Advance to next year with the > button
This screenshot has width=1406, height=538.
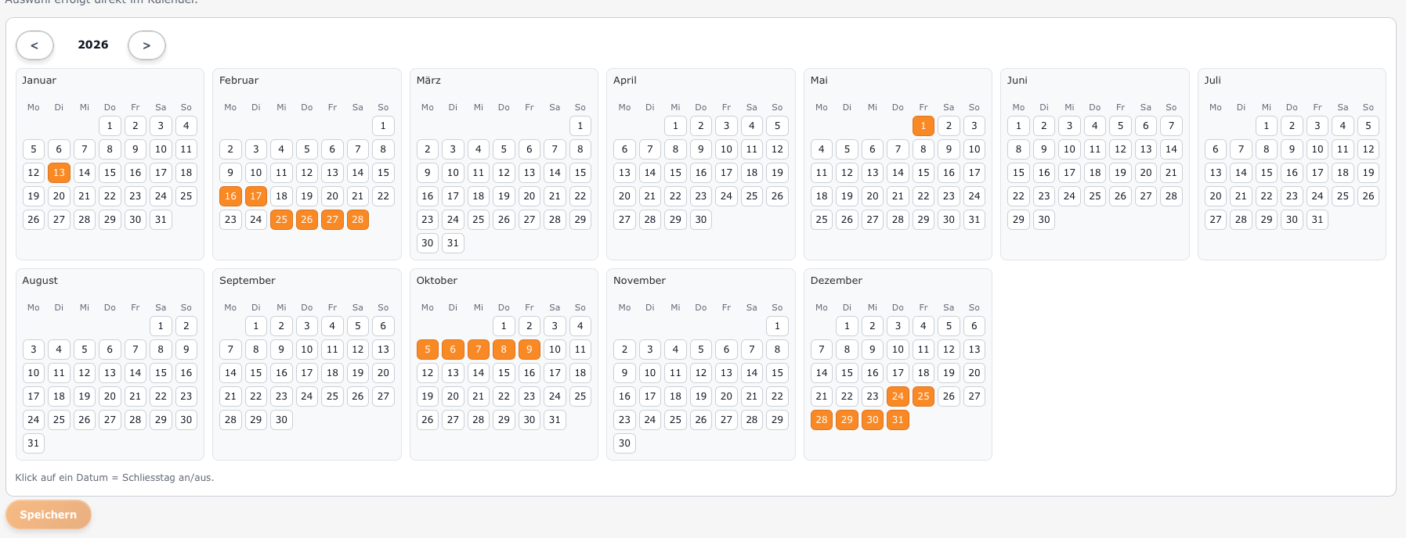pyautogui.click(x=146, y=45)
